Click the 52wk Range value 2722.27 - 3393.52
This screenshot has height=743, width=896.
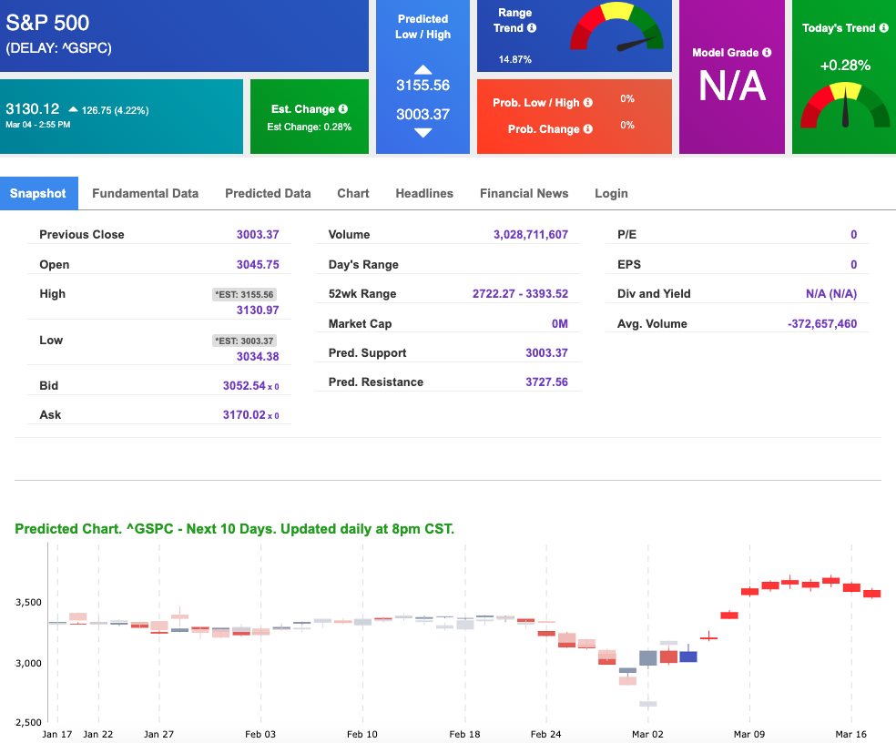[x=521, y=294]
